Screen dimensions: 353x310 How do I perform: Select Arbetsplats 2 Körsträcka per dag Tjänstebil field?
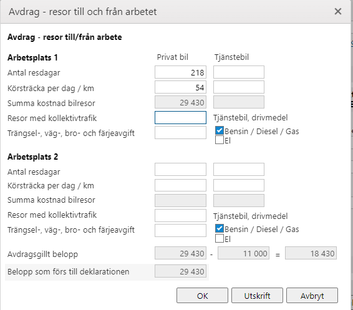pos(239,185)
